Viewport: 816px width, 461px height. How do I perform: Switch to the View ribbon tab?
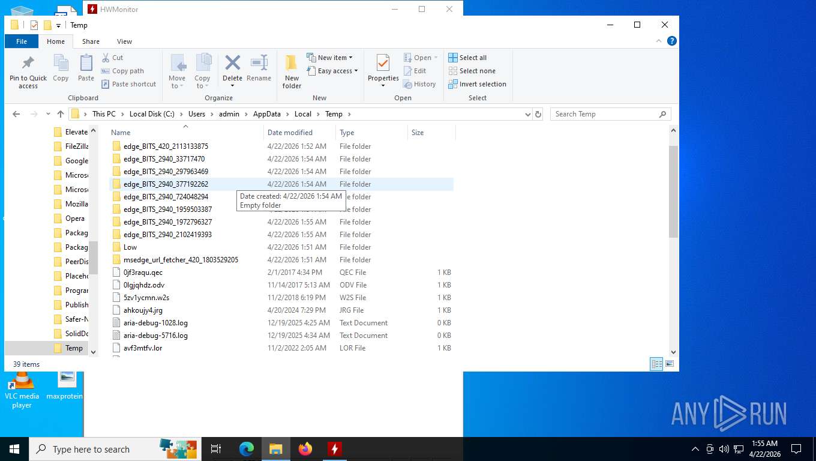pyautogui.click(x=124, y=41)
